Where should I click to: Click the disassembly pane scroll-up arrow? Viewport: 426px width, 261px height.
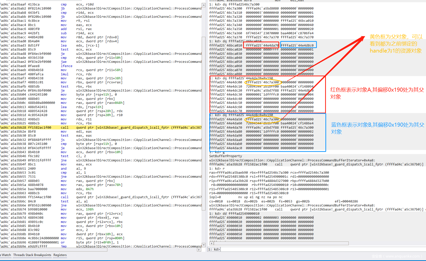coord(203,5)
